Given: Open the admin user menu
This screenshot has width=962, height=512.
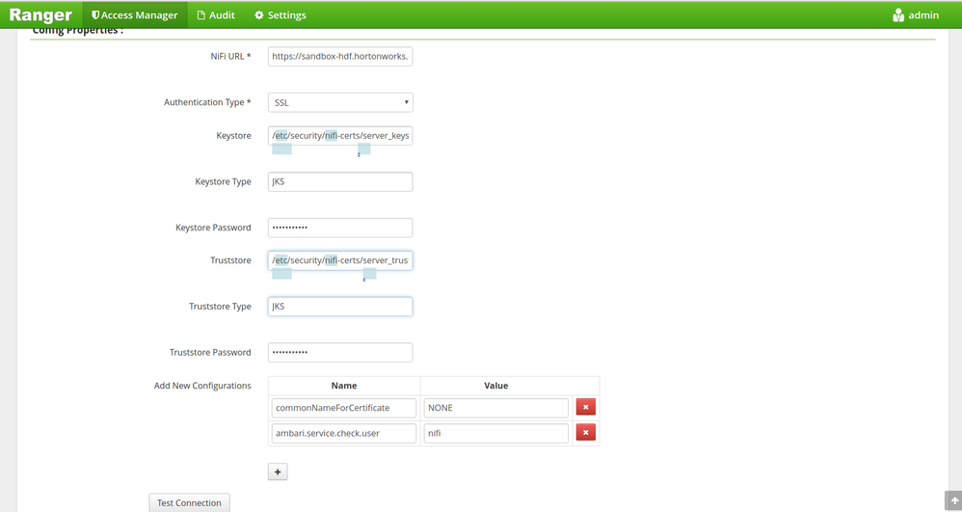Looking at the screenshot, I should tap(916, 14).
